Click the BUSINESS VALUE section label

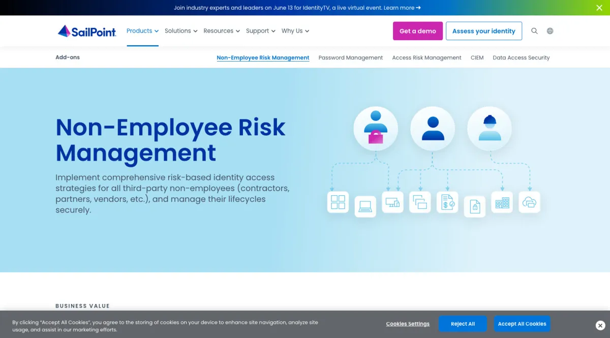tap(83, 306)
